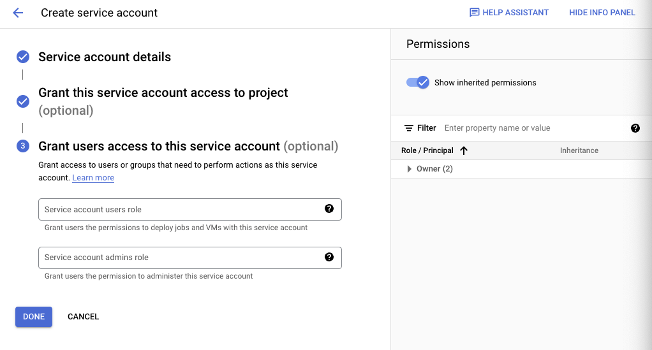Image resolution: width=652 pixels, height=350 pixels.
Task: Click the Role/Principal sort arrow icon
Action: (x=464, y=150)
